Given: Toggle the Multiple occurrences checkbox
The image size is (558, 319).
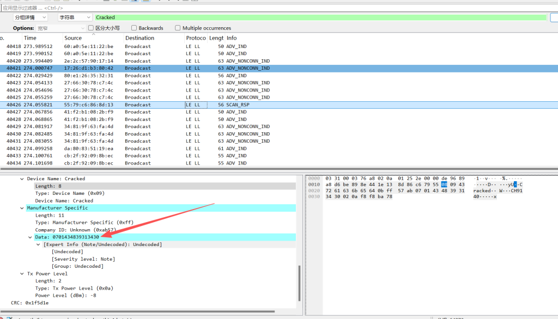Looking at the screenshot, I should (x=178, y=28).
